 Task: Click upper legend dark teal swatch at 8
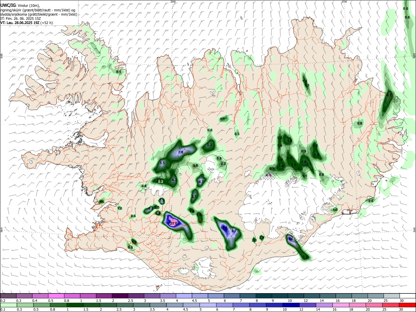pos(264,296)
